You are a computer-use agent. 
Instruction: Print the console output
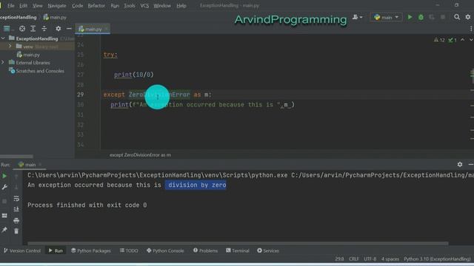[16, 220]
